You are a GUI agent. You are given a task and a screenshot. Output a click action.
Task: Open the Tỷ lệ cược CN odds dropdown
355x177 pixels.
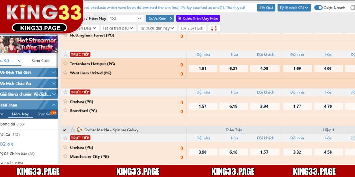[294, 8]
